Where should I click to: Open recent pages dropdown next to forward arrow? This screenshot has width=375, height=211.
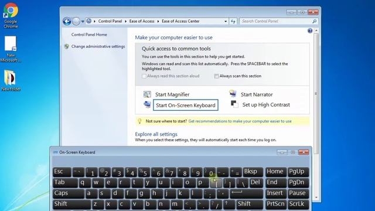(x=83, y=21)
